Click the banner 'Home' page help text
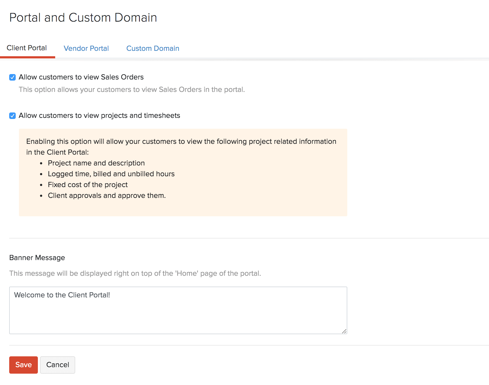 click(135, 274)
